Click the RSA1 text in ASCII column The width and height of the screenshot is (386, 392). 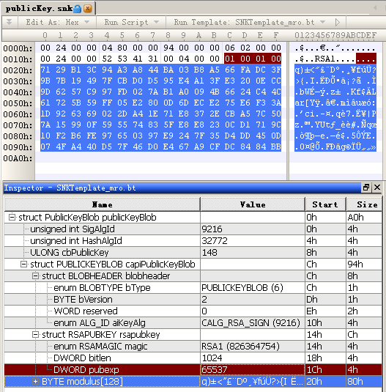click(324, 59)
